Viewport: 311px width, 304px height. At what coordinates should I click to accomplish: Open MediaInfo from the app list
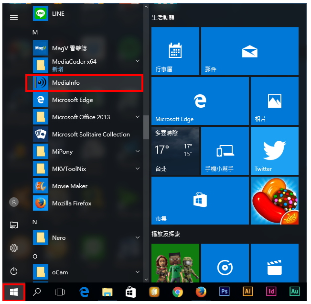(x=84, y=82)
